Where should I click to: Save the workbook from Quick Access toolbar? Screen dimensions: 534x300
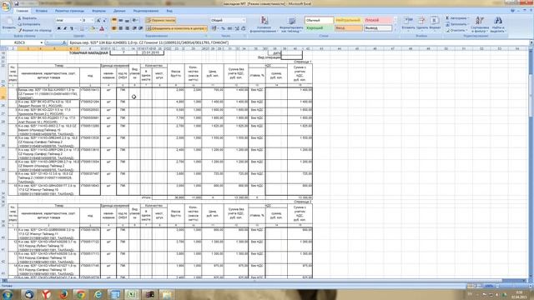tap(16, 3)
